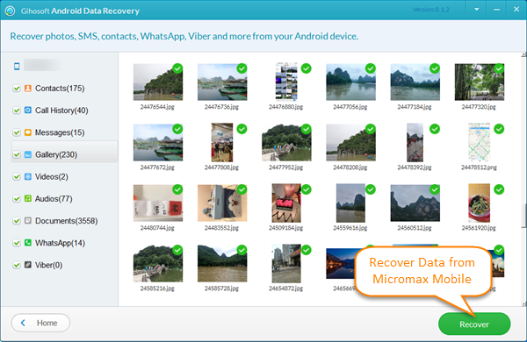The width and height of the screenshot is (527, 342).
Task: Click the Videos category icon
Action: (28, 176)
